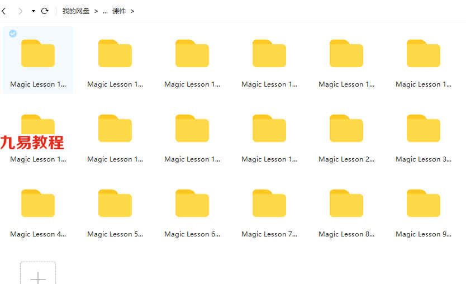The height and width of the screenshot is (284, 466).
Task: Click the 'Magic Lesson 8...' folder name
Action: pyautogui.click(x=346, y=234)
